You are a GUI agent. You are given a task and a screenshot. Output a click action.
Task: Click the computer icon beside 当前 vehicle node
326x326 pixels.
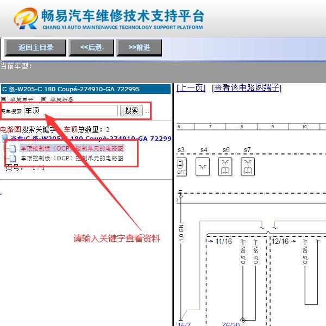[4, 138]
